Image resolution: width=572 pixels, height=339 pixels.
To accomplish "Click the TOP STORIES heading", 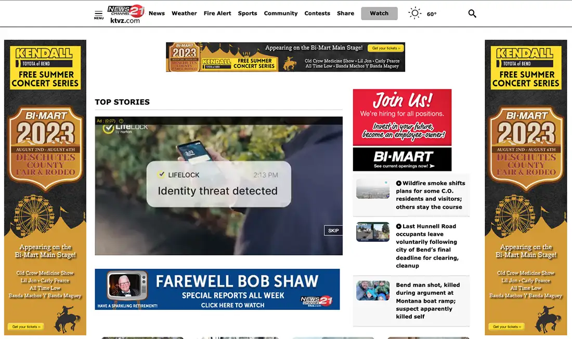I will click(122, 102).
